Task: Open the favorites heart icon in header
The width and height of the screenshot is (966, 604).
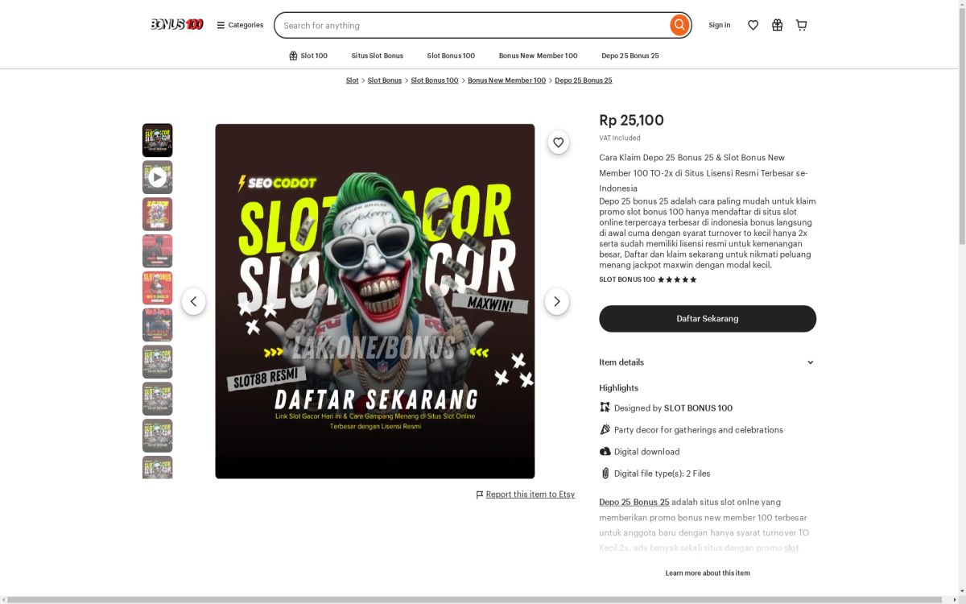Action: [x=753, y=25]
